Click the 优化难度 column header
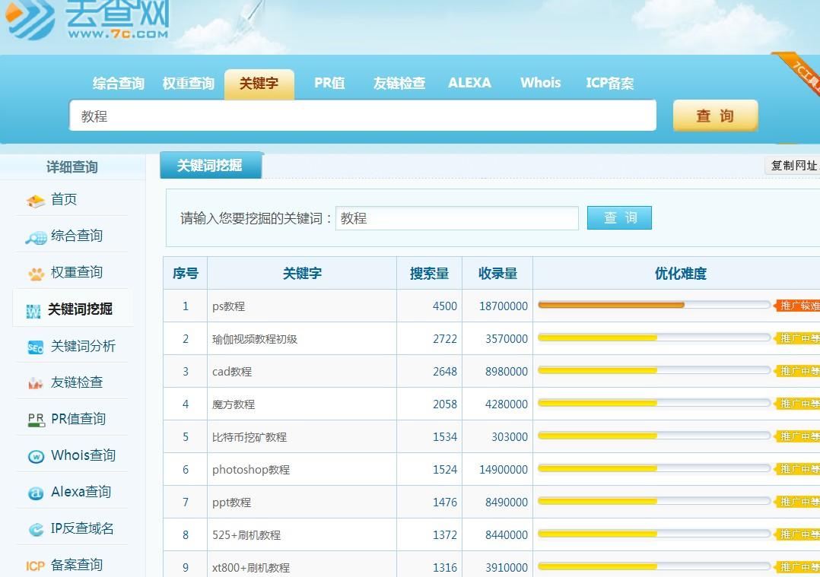Image resolution: width=820 pixels, height=577 pixels. [680, 274]
